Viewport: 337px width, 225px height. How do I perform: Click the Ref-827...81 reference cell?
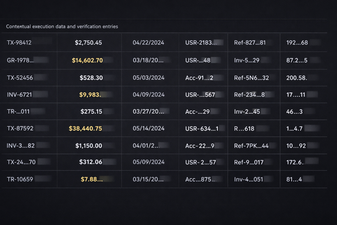pyautogui.click(x=250, y=42)
